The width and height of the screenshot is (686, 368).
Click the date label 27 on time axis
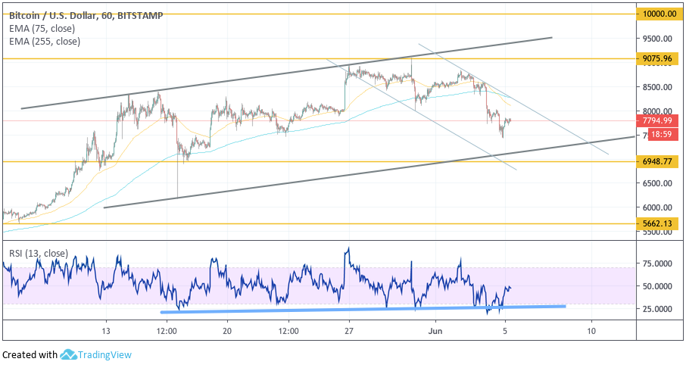349,331
